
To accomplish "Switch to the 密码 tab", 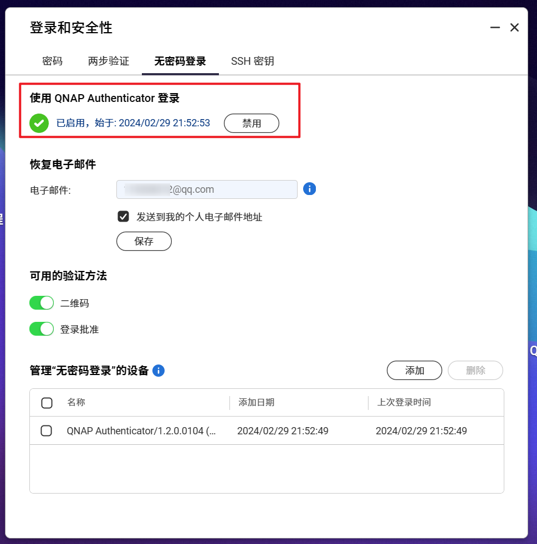I will (52, 61).
